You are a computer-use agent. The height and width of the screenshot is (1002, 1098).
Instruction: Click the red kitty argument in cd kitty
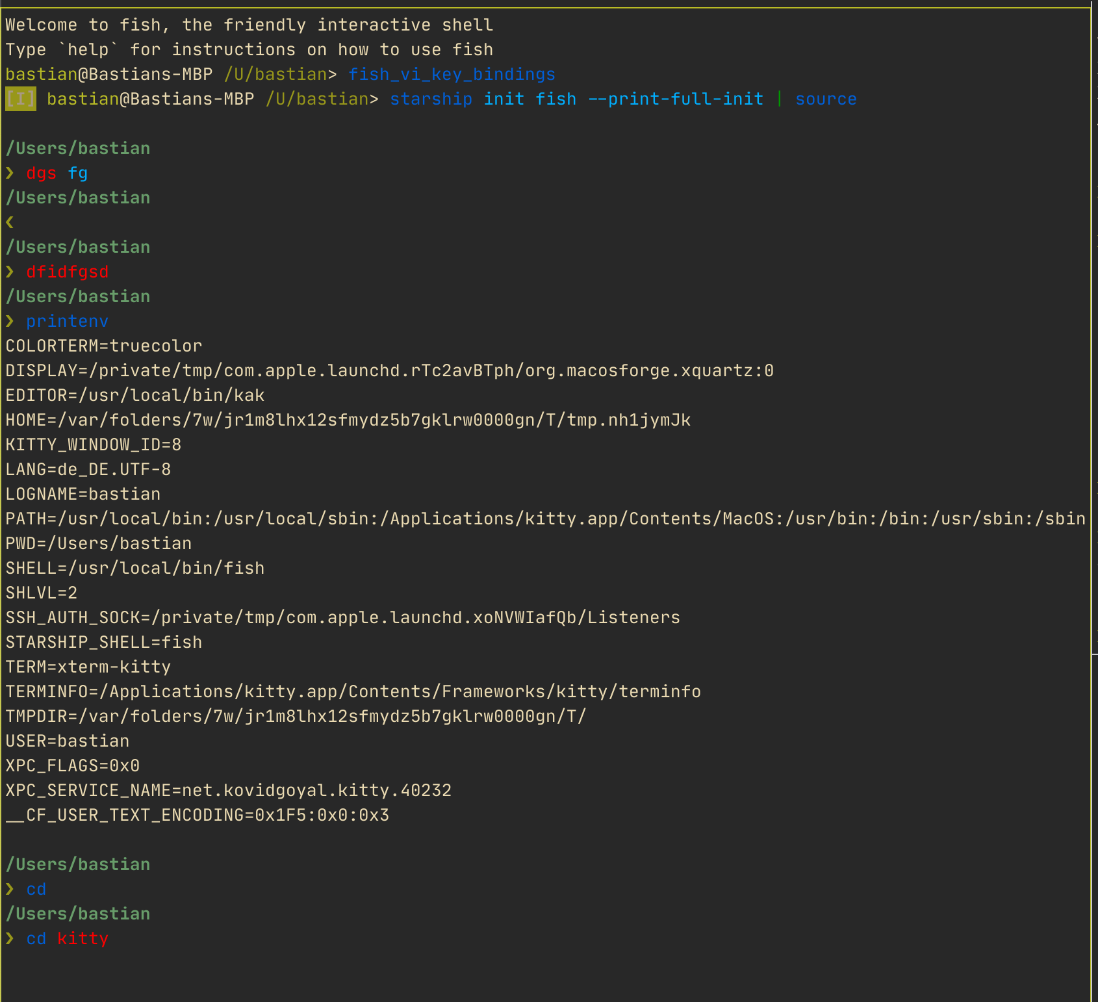tap(83, 938)
